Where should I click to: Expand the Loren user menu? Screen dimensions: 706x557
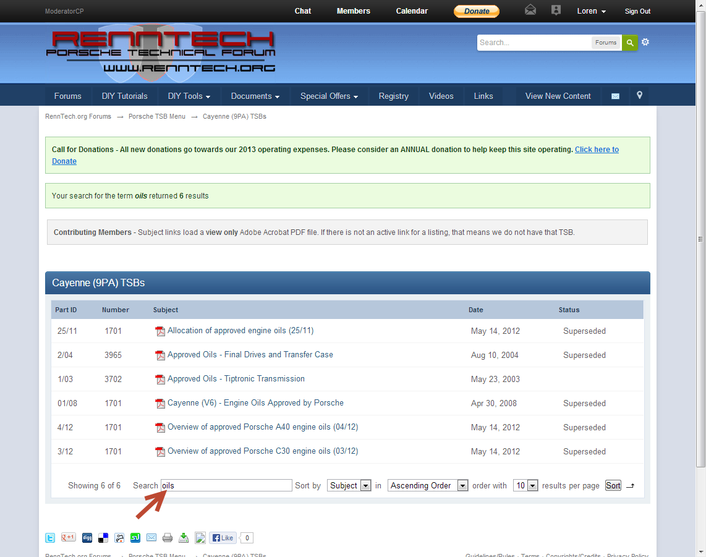click(x=591, y=11)
